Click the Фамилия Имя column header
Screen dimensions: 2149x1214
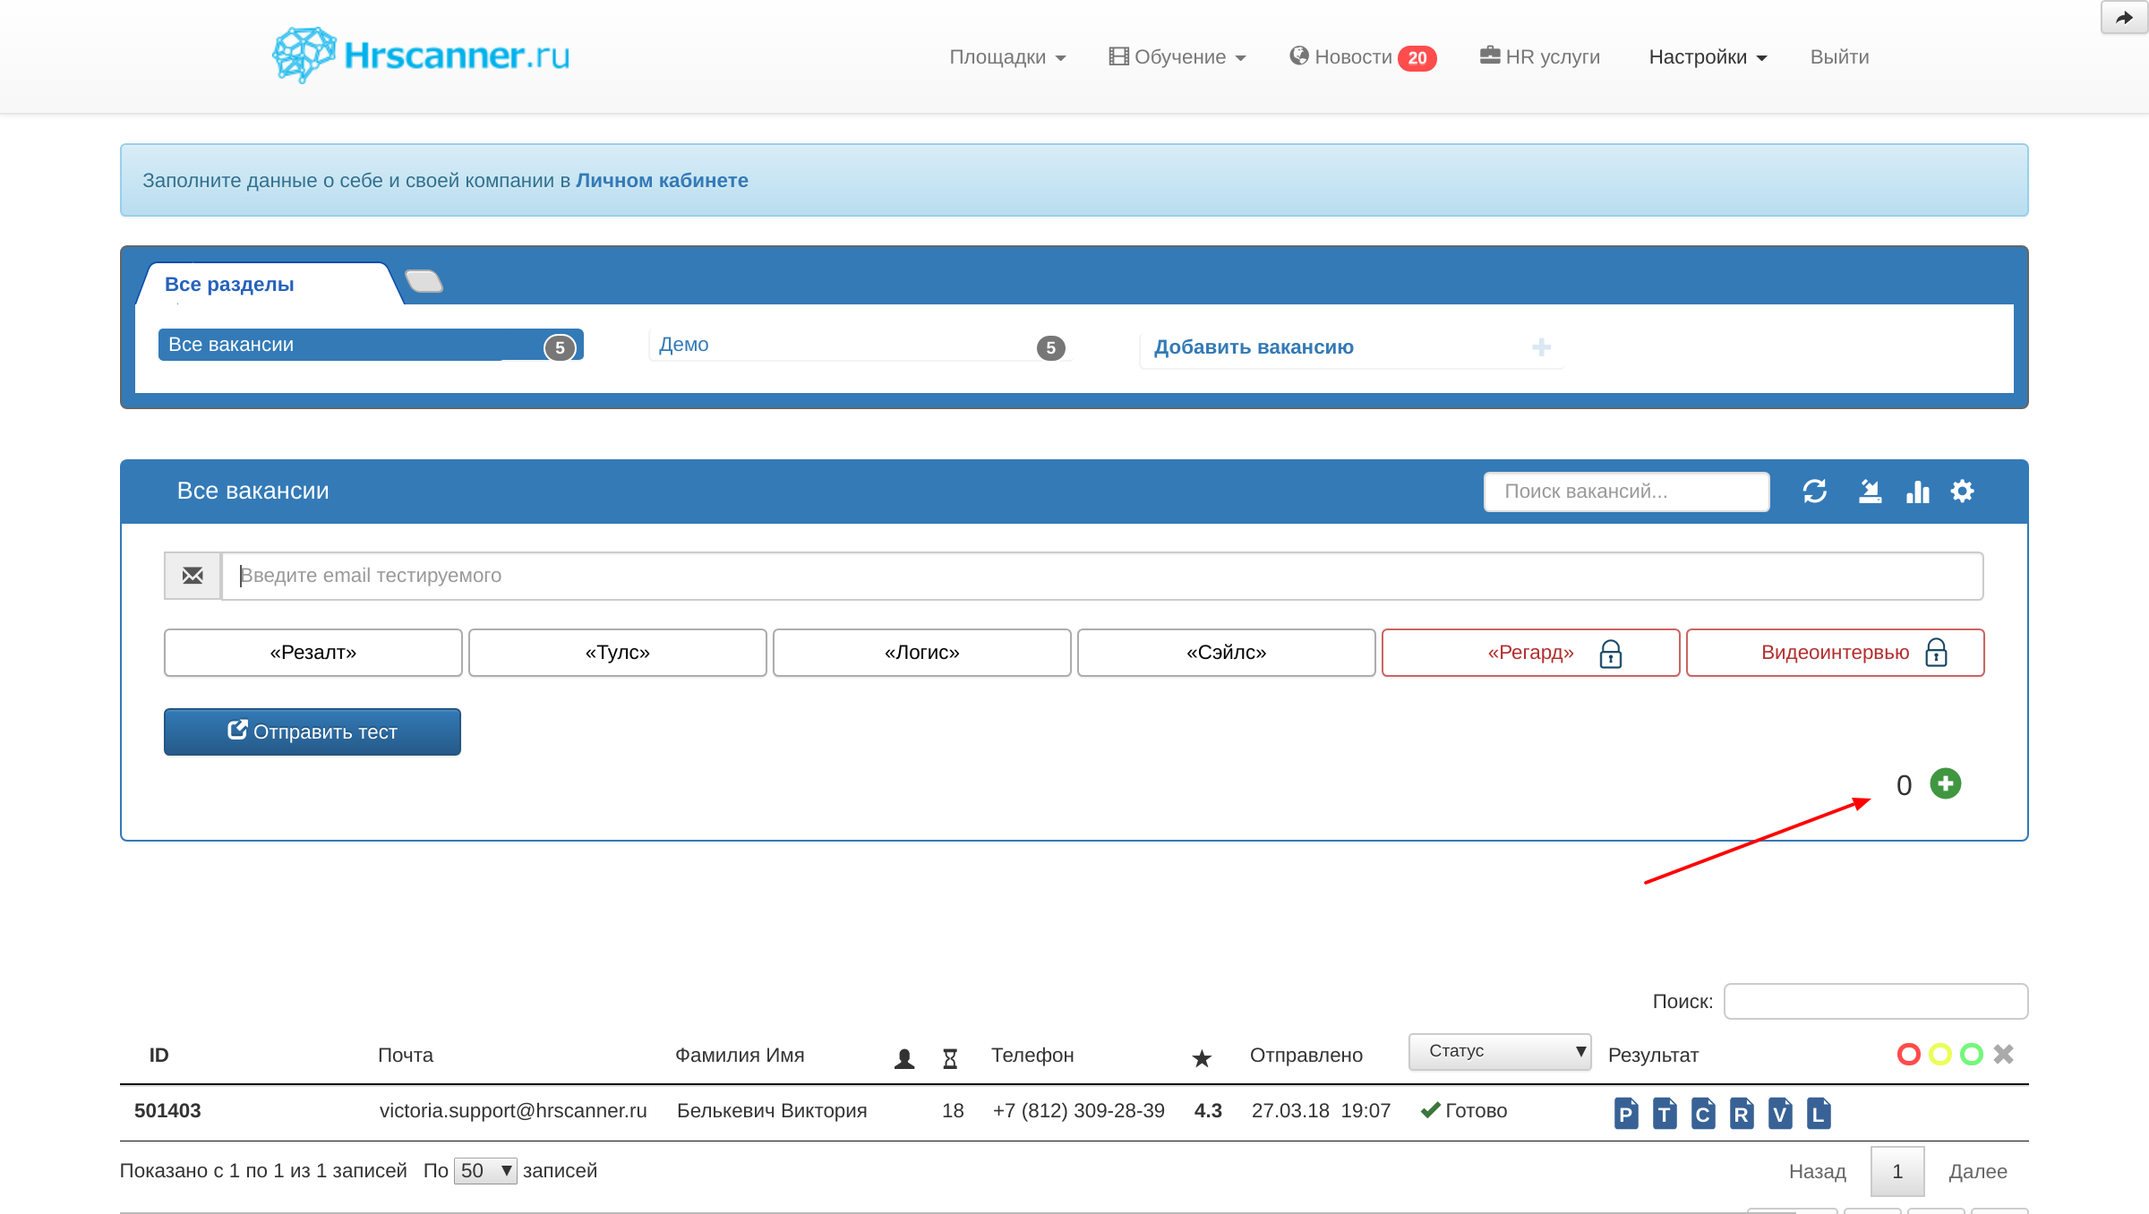pyautogui.click(x=740, y=1056)
